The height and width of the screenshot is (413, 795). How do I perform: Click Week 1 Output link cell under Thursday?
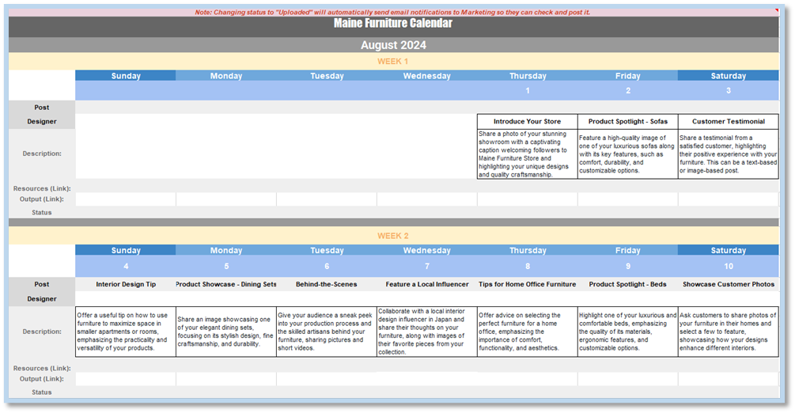528,199
